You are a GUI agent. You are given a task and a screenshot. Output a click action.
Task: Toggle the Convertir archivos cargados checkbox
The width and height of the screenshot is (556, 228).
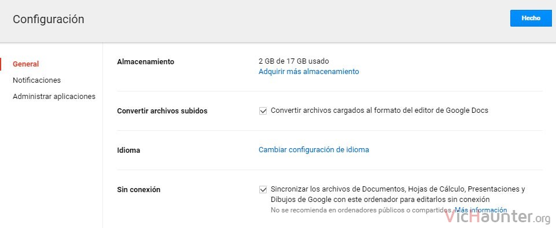[x=263, y=111]
